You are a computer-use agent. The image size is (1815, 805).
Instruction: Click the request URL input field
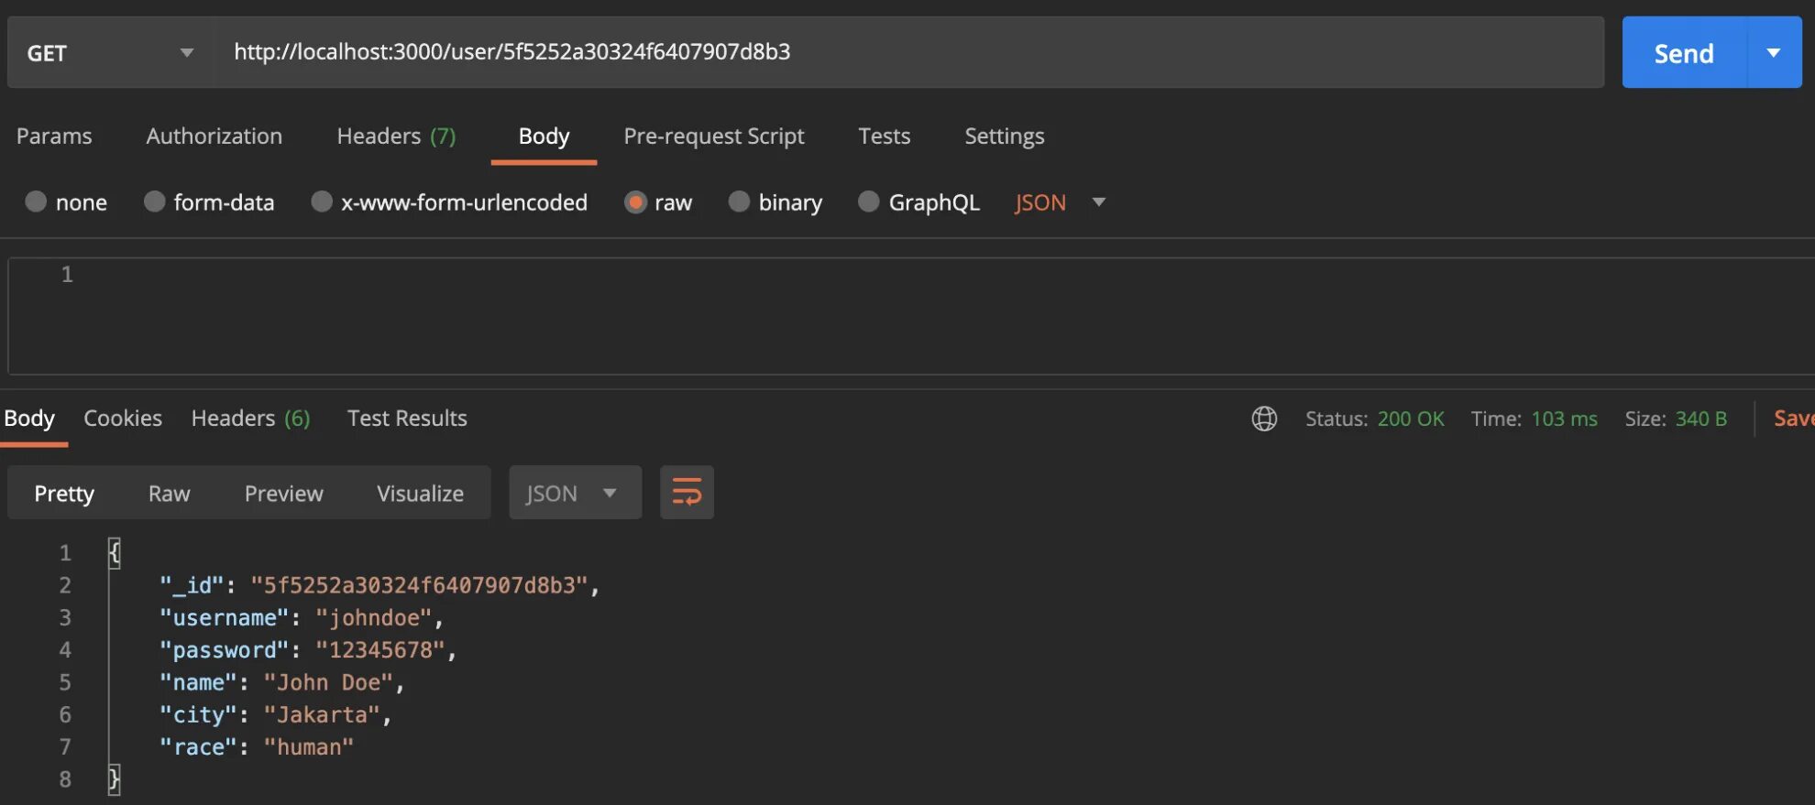(907, 52)
